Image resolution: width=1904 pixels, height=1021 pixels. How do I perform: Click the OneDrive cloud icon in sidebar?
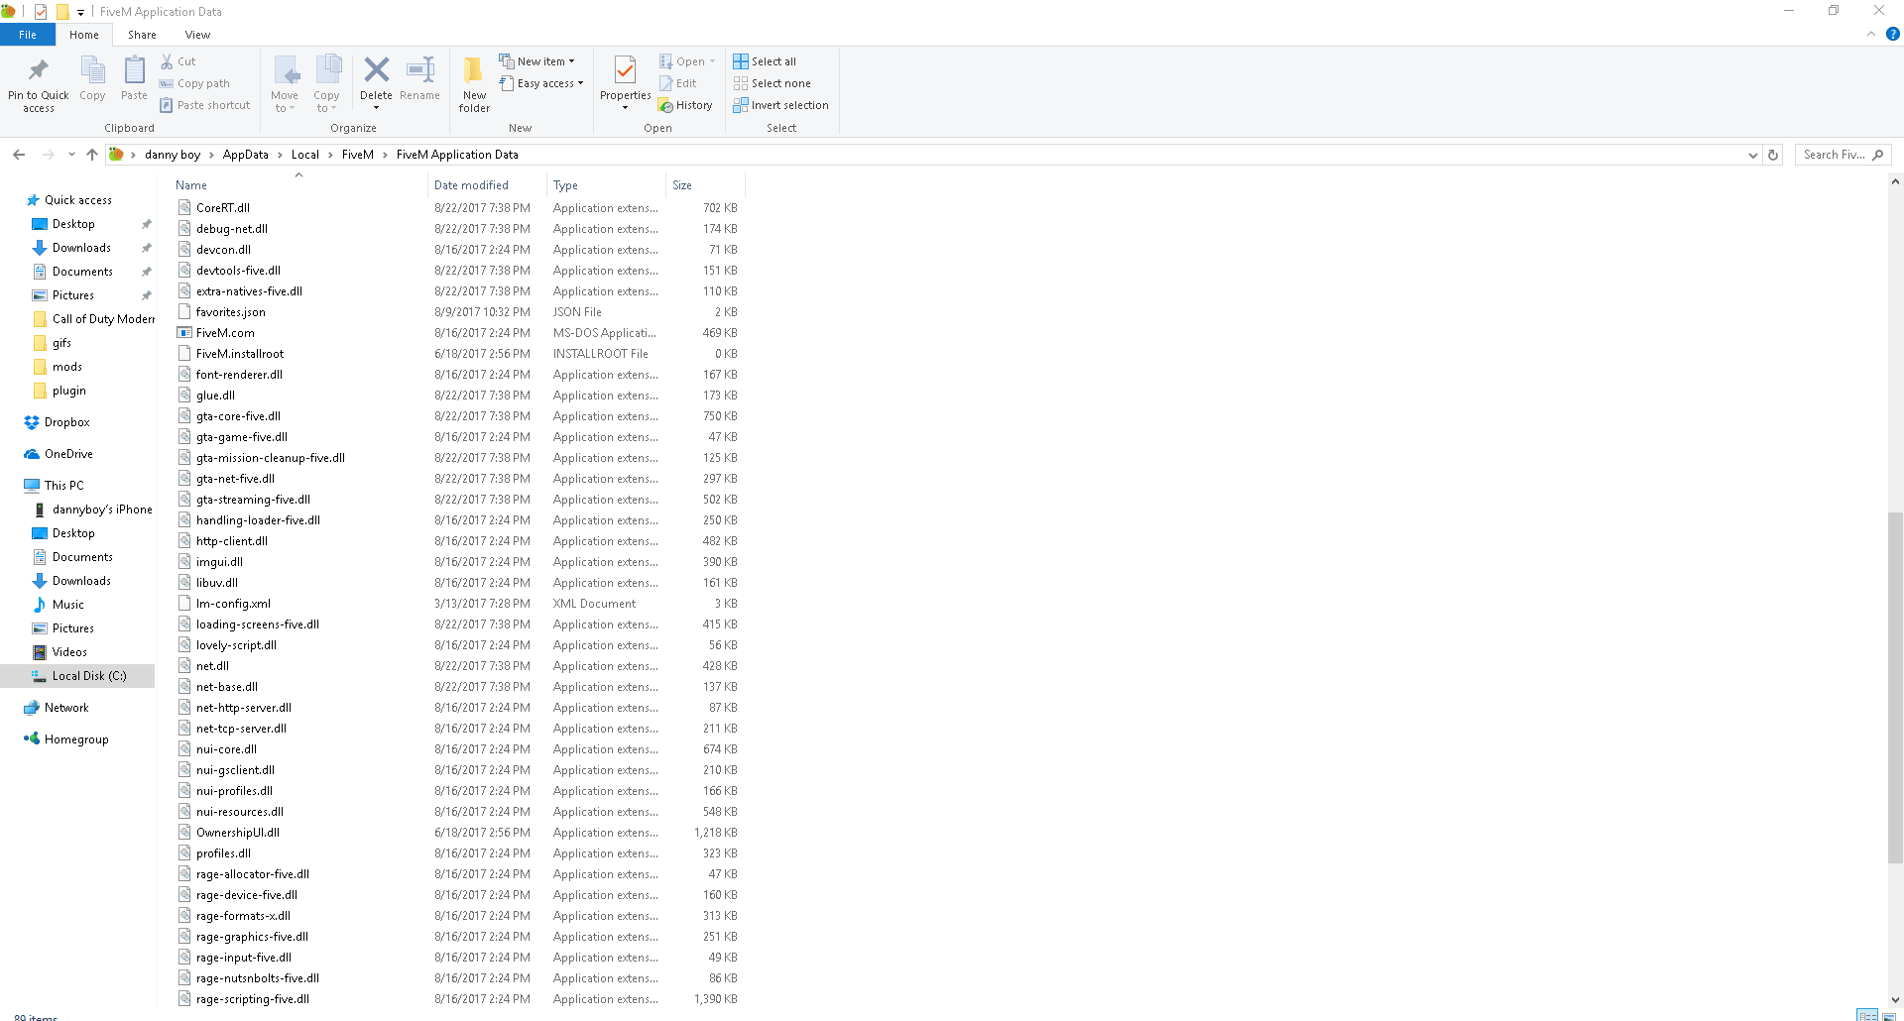32,454
